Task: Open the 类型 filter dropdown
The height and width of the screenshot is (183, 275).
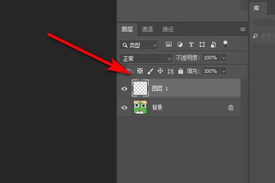Action: tap(139, 45)
